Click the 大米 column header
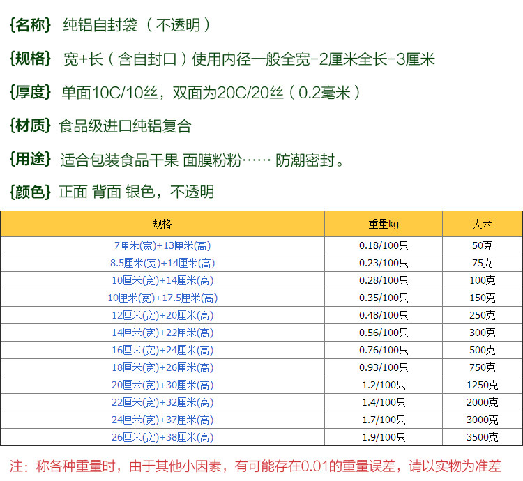Image resolution: width=523 pixels, height=481 pixels. (483, 224)
